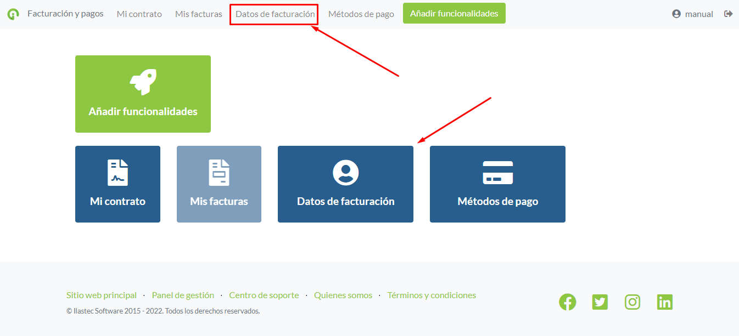Open LinkedIn page via footer icon

pos(665,302)
